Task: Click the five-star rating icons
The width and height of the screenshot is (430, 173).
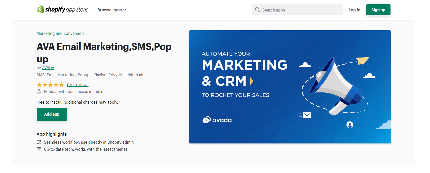Action: pos(50,85)
